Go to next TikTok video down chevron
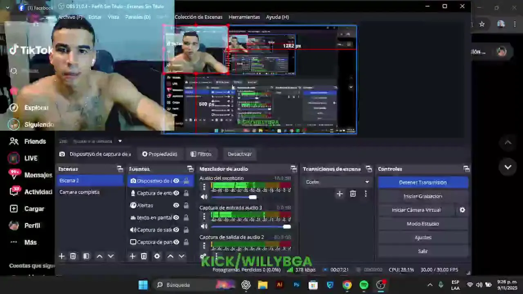This screenshot has width=523, height=294. [508, 167]
